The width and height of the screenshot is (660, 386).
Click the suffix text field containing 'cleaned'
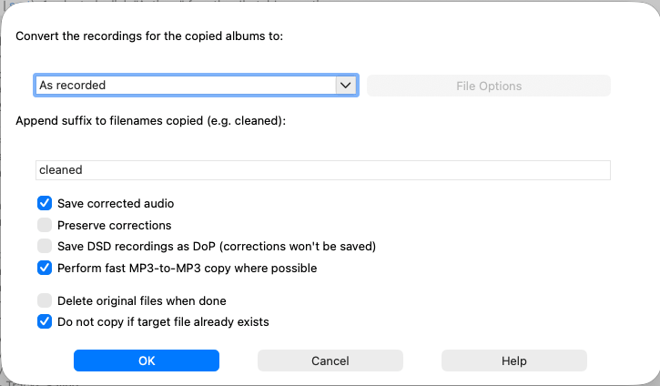[323, 170]
